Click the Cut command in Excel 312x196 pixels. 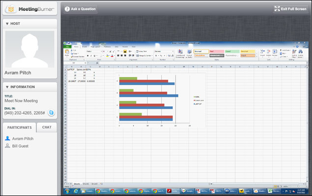[x=73, y=50]
